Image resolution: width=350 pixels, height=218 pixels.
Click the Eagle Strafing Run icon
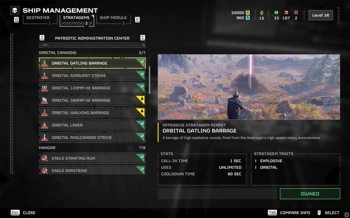tap(45, 158)
